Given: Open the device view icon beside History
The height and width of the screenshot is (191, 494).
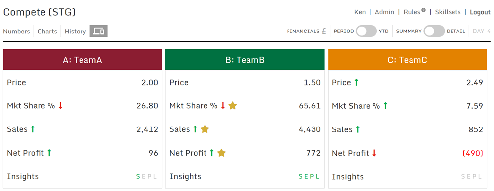Looking at the screenshot, I should click(99, 31).
